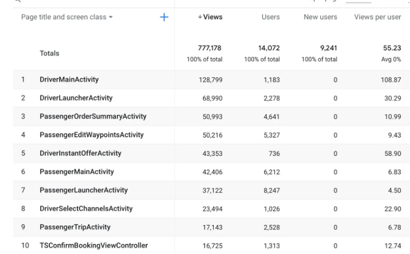Viewport: 410px width, 254px height.
Task: Select the PassengerOrderSummaryActivity row title
Action: click(x=93, y=116)
